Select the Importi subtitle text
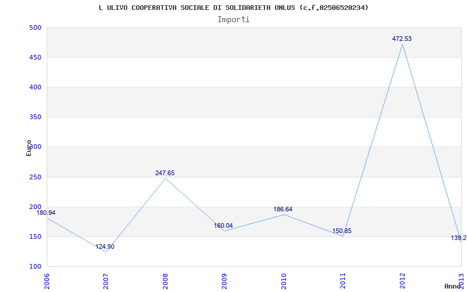Image resolution: width=467 pixels, height=292 pixels. click(x=233, y=19)
